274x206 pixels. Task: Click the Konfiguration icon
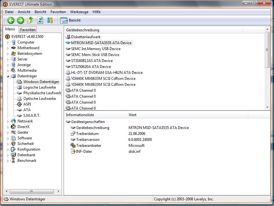(13, 149)
